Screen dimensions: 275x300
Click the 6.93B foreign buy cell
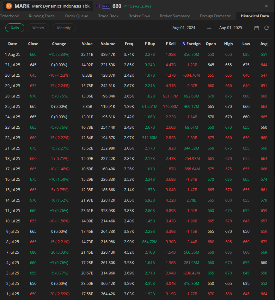[x=150, y=200]
